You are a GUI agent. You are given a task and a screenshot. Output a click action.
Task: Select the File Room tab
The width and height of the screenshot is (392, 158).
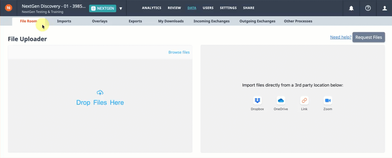29,21
